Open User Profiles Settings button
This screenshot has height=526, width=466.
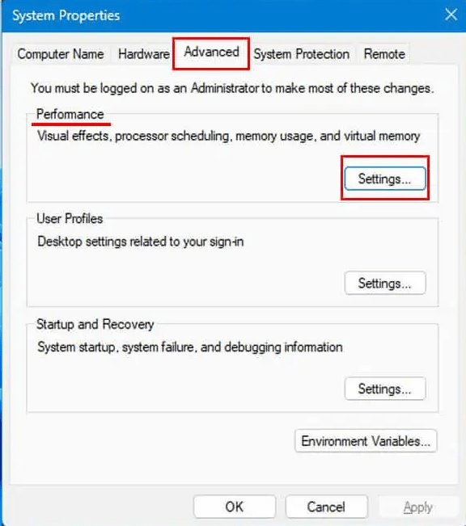tap(385, 283)
